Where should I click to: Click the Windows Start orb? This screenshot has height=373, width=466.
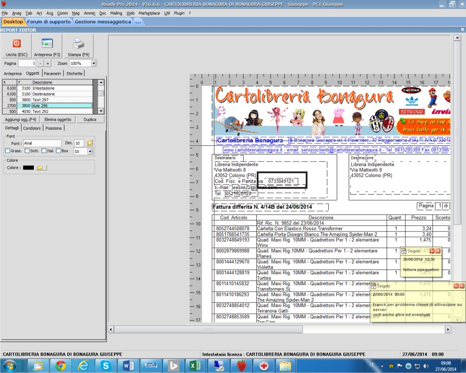pyautogui.click(x=9, y=365)
